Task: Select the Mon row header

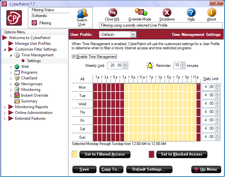Action: (82, 87)
